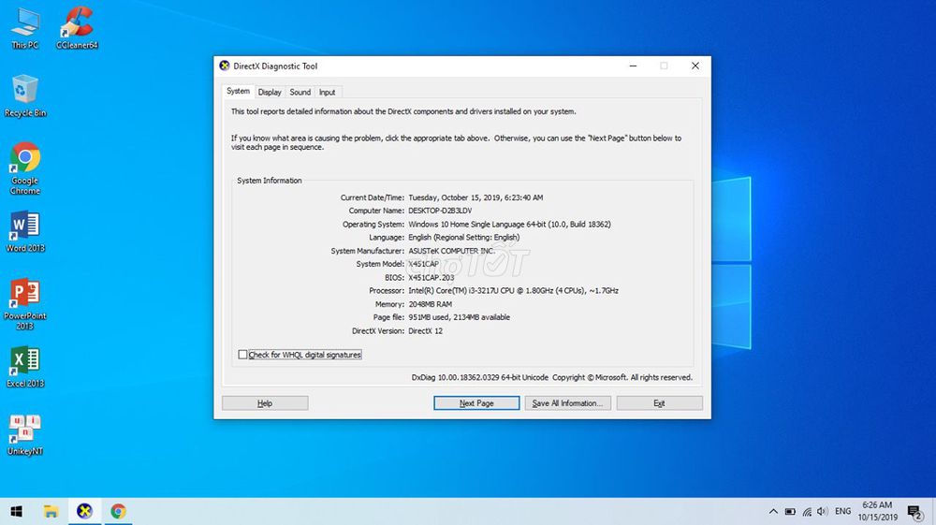
Task: Click the Windows 10 Home operating system value
Action: [x=509, y=225]
